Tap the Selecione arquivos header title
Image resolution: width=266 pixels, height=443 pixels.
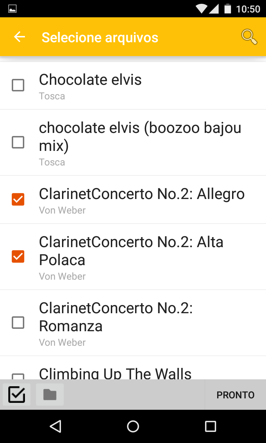[x=100, y=37]
